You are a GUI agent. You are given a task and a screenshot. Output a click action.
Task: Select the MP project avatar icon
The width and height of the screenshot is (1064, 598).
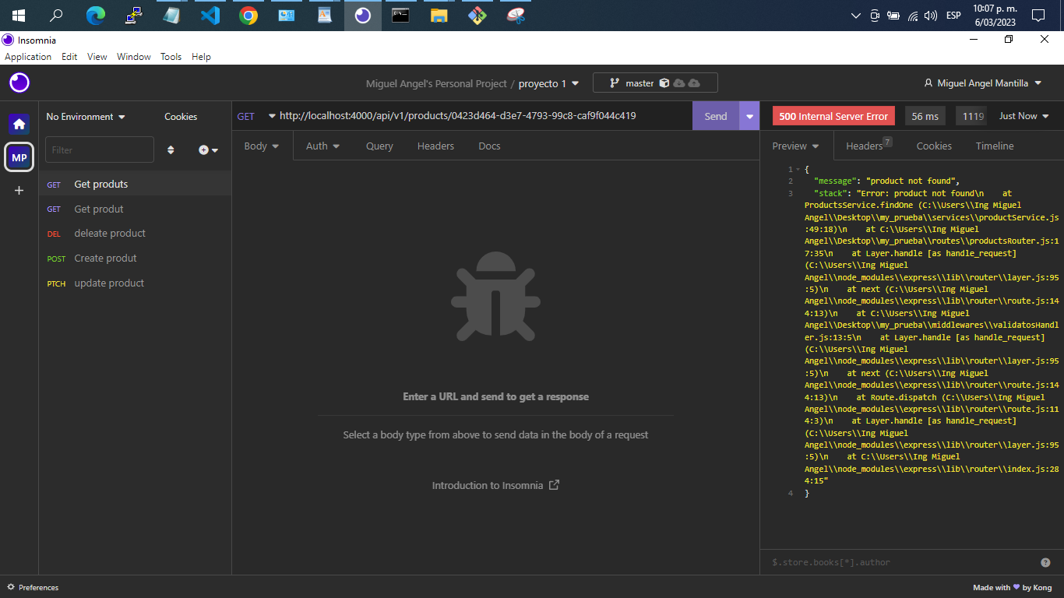click(19, 157)
